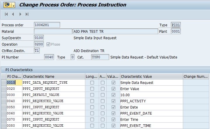Click the PI Characteristics group header

pos(19,70)
